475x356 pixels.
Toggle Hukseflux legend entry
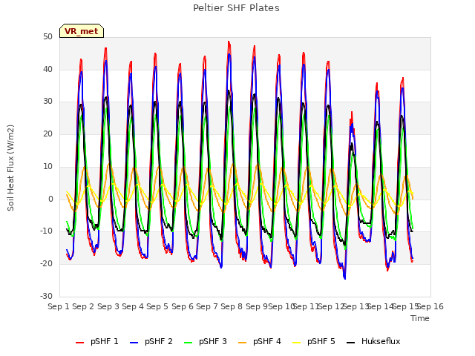tap(373, 341)
